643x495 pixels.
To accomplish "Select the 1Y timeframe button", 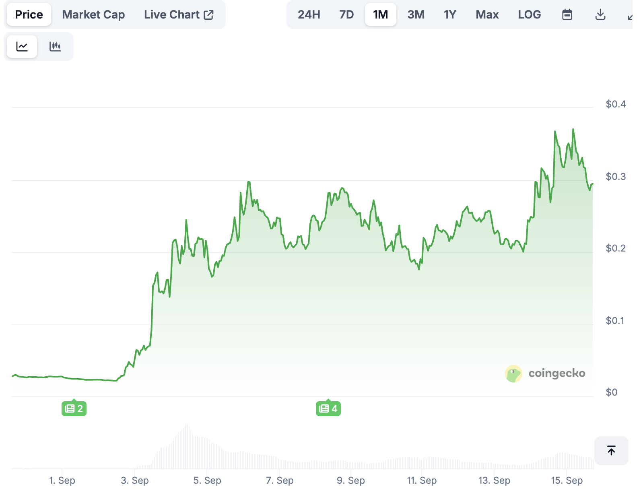I will 450,14.
